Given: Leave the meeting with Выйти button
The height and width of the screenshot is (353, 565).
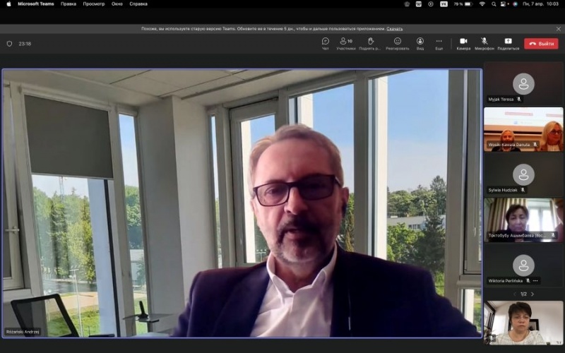Looking at the screenshot, I should click(541, 44).
